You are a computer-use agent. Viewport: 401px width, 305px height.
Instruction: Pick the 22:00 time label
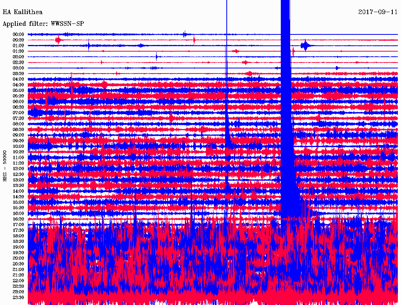18,280
